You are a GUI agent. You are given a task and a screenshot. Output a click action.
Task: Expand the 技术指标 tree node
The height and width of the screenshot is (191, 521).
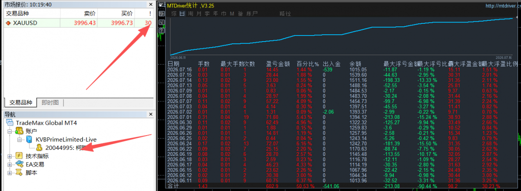[x=10, y=156]
